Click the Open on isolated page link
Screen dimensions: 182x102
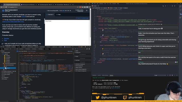coord(82,18)
